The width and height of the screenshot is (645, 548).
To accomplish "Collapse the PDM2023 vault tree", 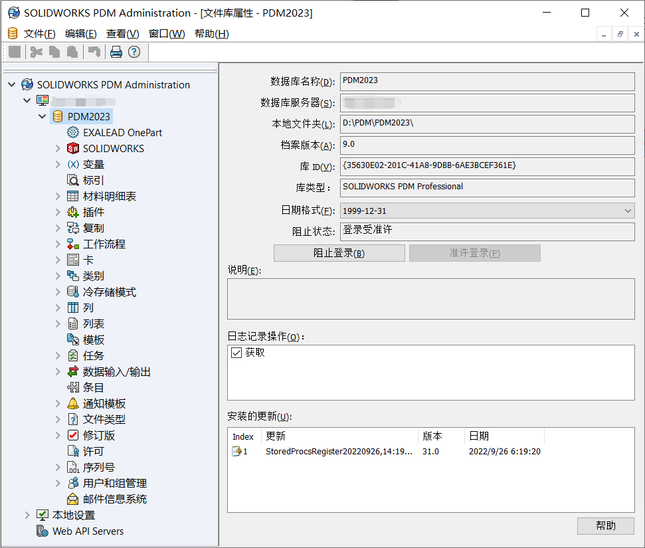I will pyautogui.click(x=42, y=116).
